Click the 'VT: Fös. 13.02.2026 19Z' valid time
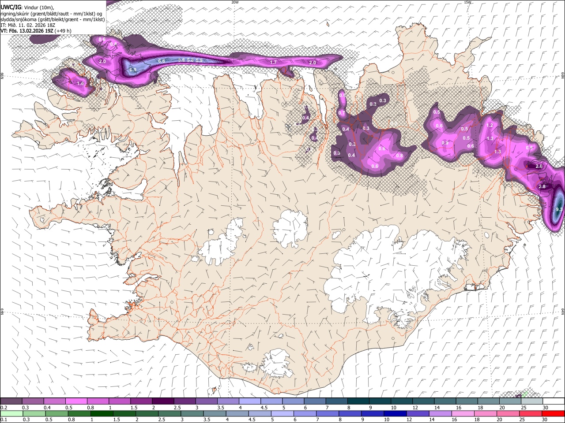This screenshot has width=565, height=423. (x=27, y=31)
